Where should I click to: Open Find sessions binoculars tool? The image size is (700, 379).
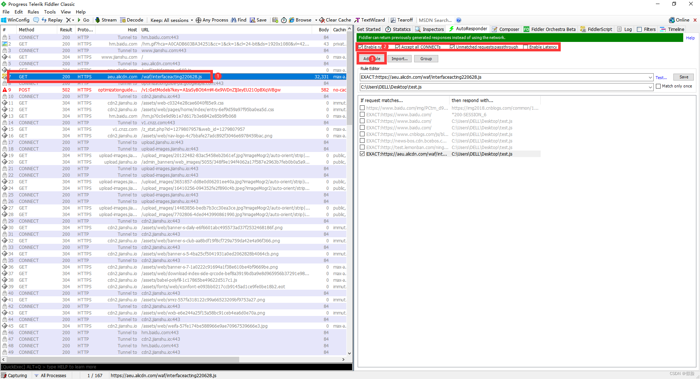(x=238, y=20)
